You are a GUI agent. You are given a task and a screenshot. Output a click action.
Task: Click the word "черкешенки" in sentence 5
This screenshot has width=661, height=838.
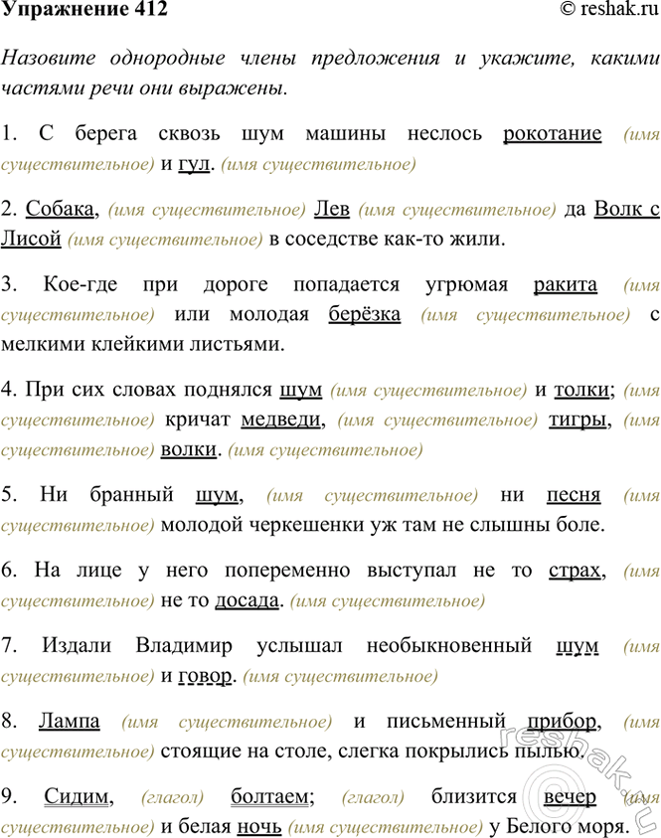pyautogui.click(x=307, y=525)
